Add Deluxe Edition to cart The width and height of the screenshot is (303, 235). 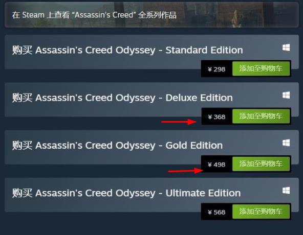pos(261,116)
